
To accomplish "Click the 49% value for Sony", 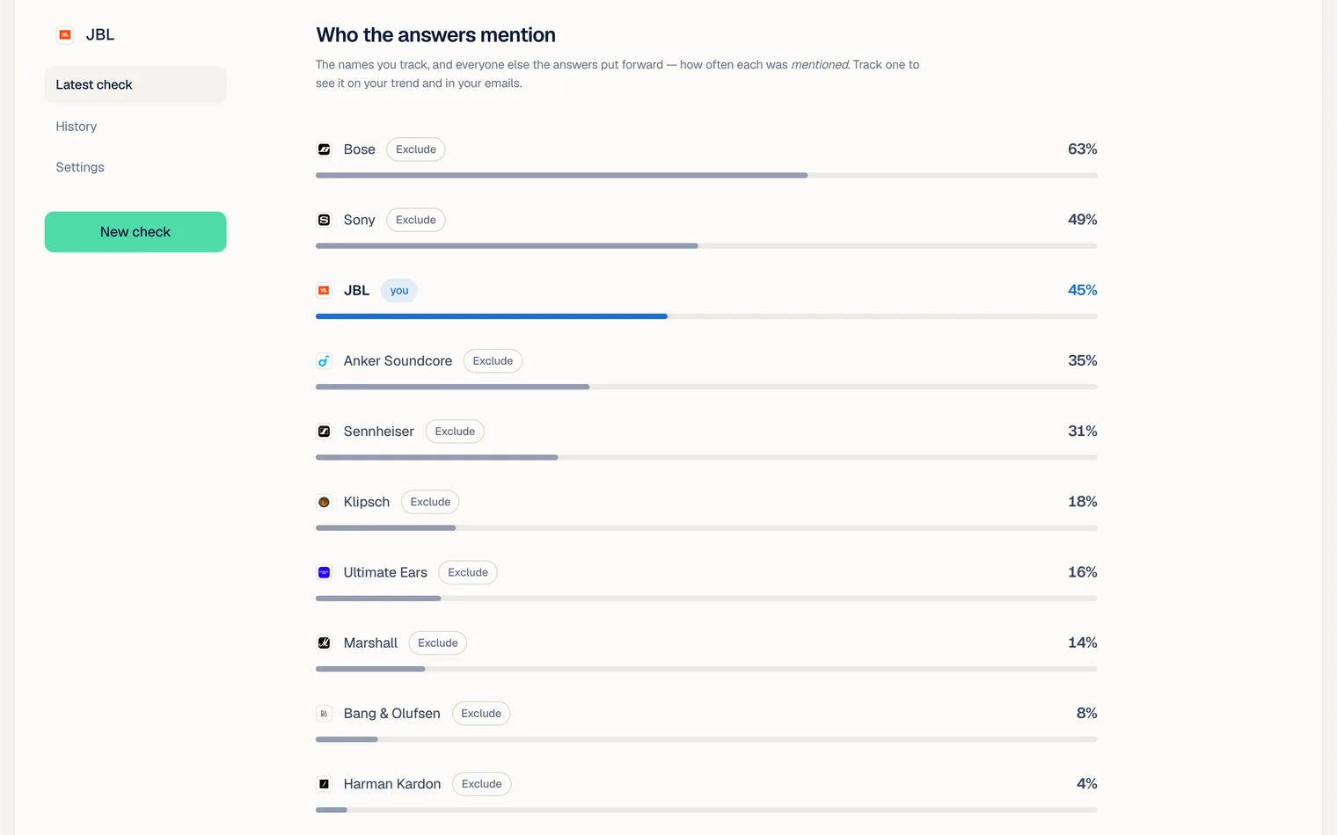I will pyautogui.click(x=1083, y=220).
